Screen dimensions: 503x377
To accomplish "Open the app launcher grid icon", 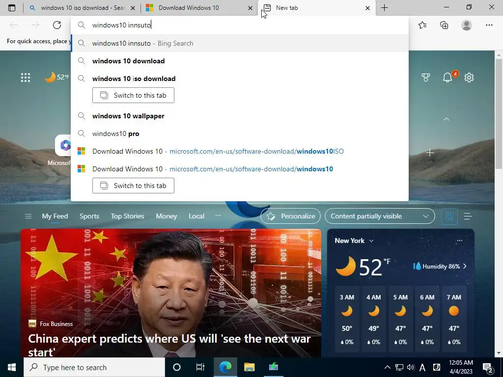I will 26,77.
